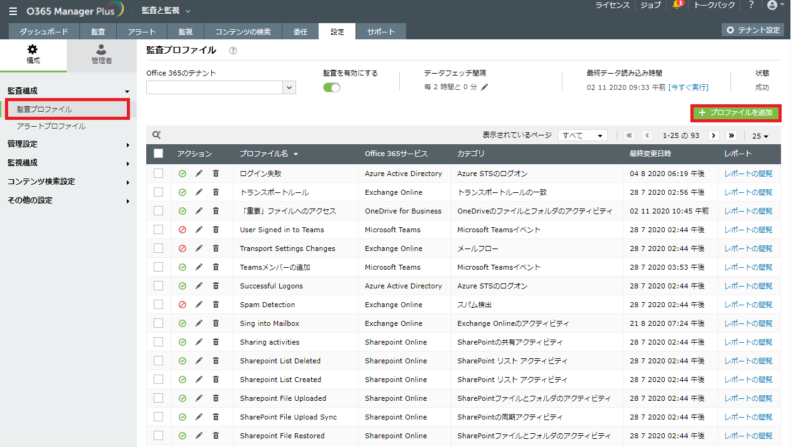Click the プロファイルを追加 button
This screenshot has height=447, width=791.
click(735, 113)
